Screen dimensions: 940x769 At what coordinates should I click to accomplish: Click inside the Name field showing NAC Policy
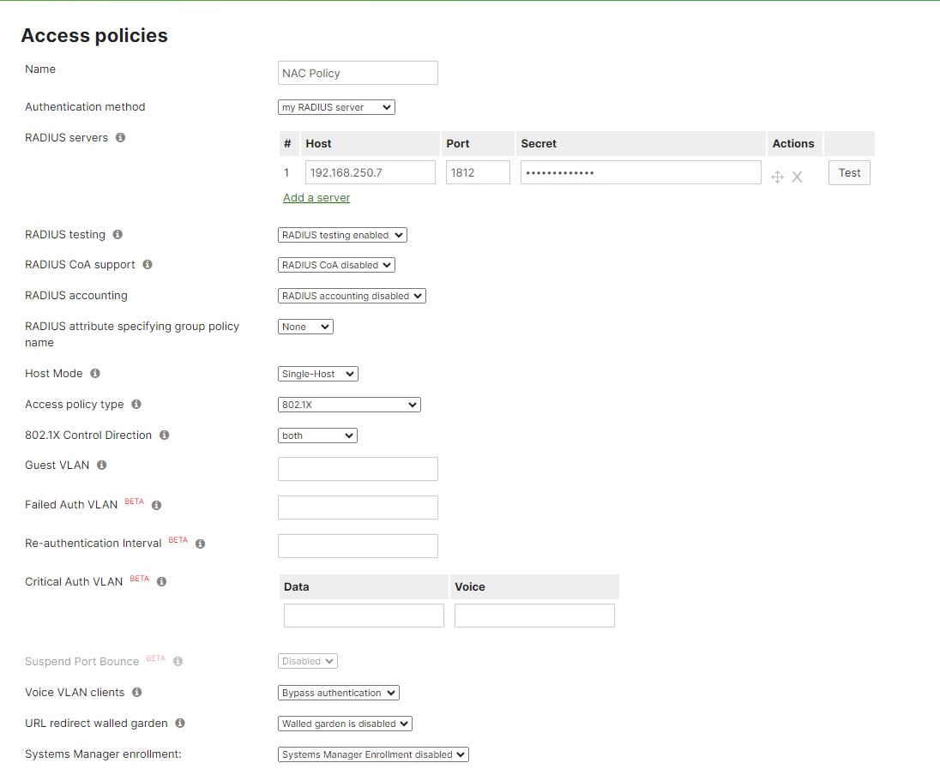point(358,72)
